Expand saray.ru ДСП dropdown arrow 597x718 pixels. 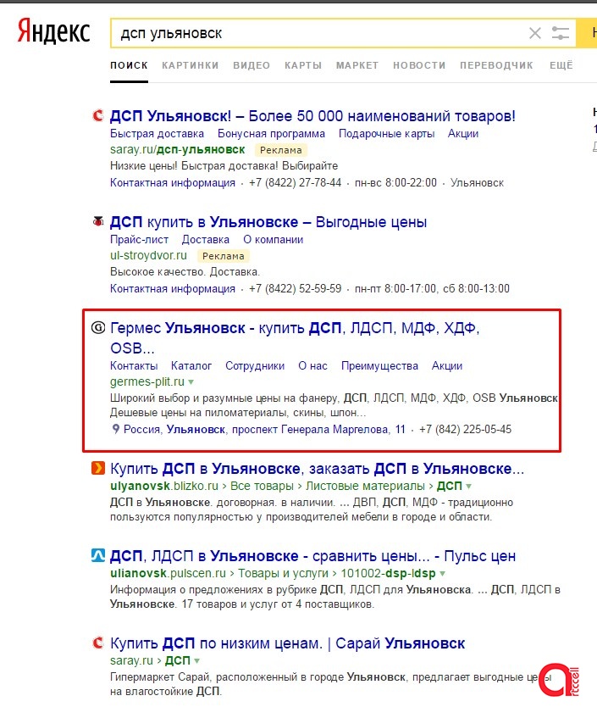pos(196,660)
